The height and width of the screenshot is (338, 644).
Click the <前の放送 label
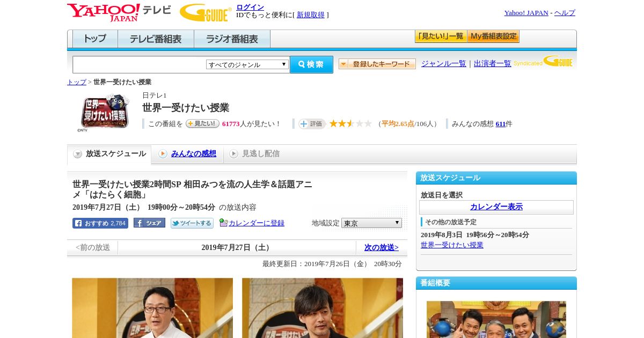pyautogui.click(x=93, y=248)
